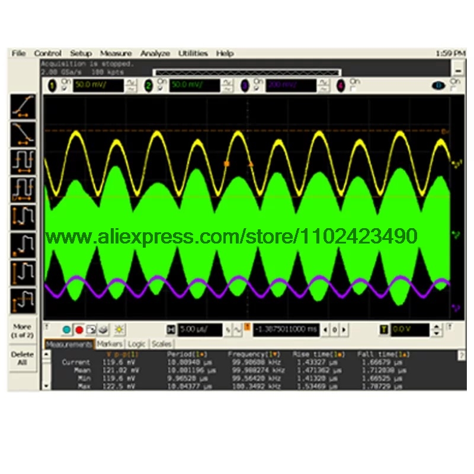Viewport: 474px width, 474px height.
Task: Enable digital channels On checkbox
Action: (453, 88)
